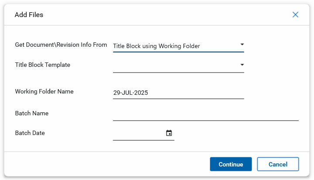The image size is (314, 180).
Task: Click the 'Title Block using Working Folder' selection
Action: tap(156, 46)
